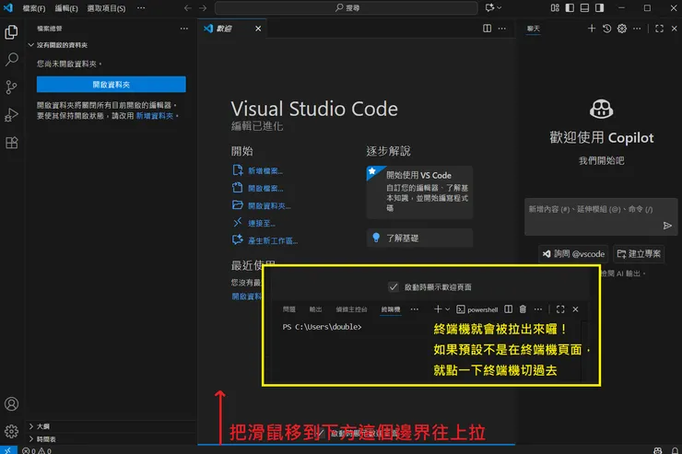Switch to the 輸出 panel tab

click(315, 309)
